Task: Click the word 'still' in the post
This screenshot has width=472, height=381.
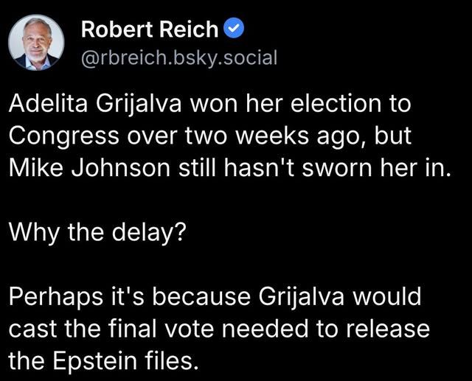Action: click(x=197, y=169)
